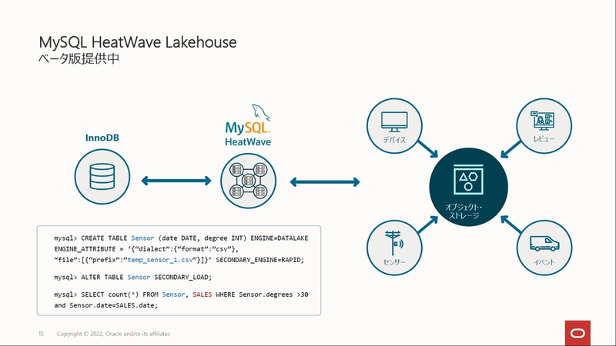Click "ENGINE_ATTRIBUTE" in the code
Screen dimensions: 616x346
[85, 249]
